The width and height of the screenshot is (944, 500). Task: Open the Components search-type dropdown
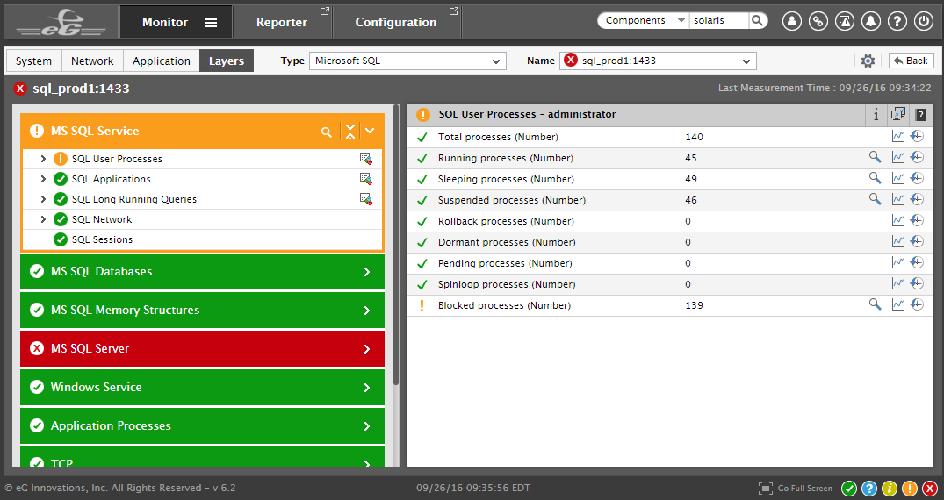pos(644,20)
